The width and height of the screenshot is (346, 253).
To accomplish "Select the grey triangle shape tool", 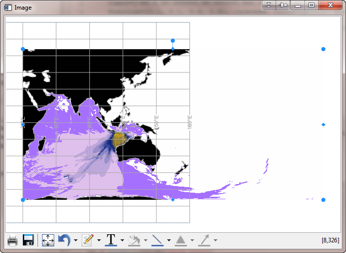I will point(181,241).
